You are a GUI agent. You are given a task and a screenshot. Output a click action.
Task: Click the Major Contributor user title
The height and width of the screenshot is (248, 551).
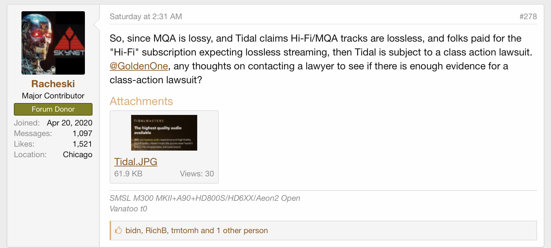point(53,96)
